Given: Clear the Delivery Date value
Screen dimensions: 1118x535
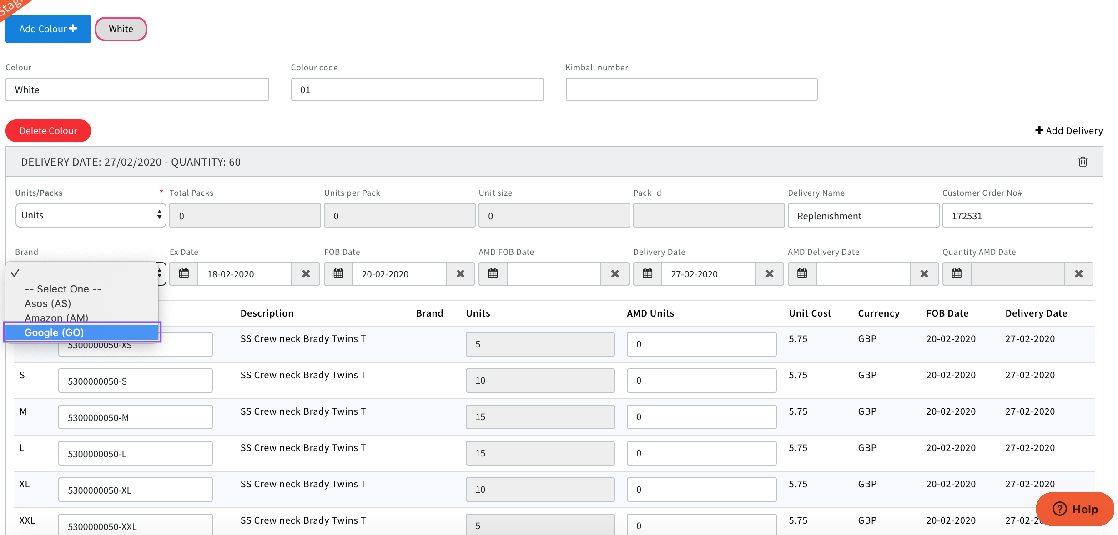Looking at the screenshot, I should [x=769, y=274].
